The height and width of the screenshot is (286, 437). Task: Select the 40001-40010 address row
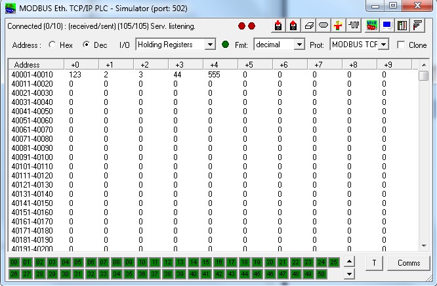(32, 74)
